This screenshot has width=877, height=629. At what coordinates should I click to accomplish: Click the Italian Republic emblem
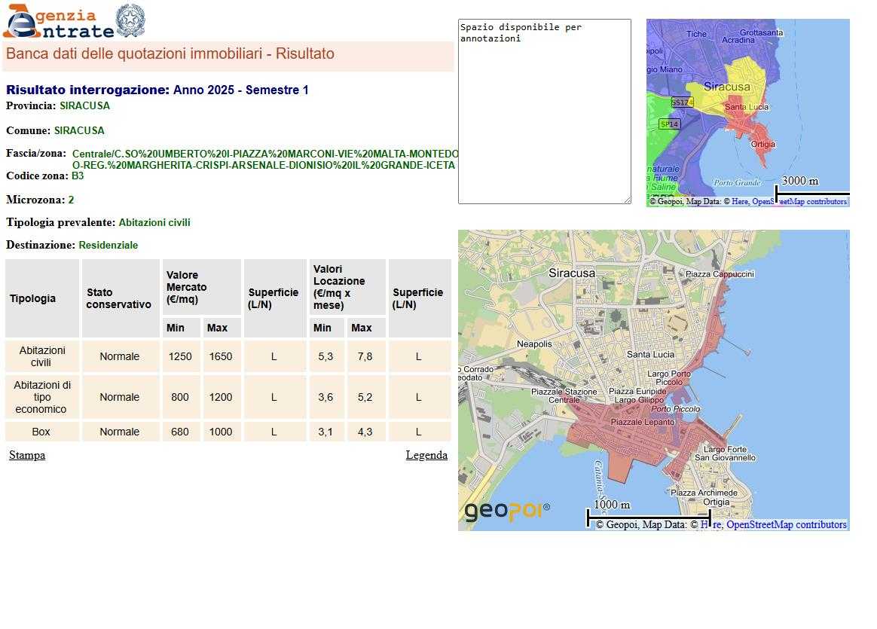click(130, 21)
